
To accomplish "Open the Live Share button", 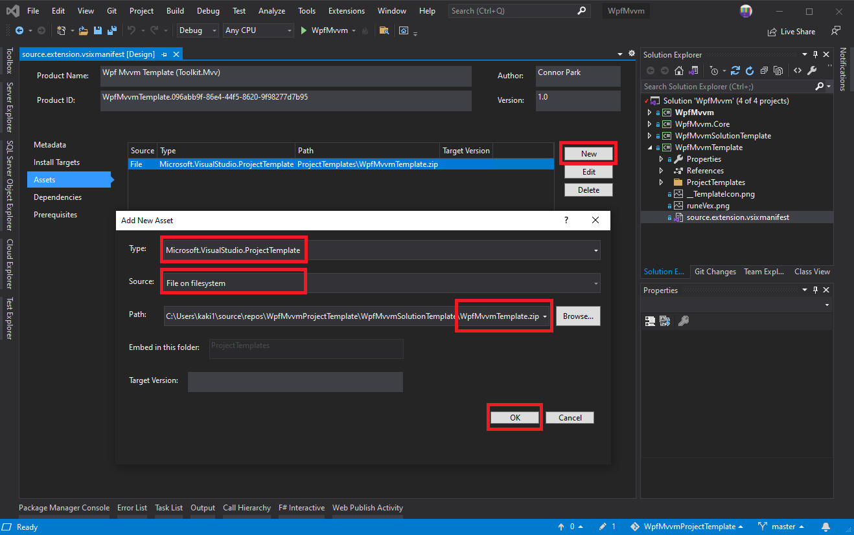I will click(791, 32).
